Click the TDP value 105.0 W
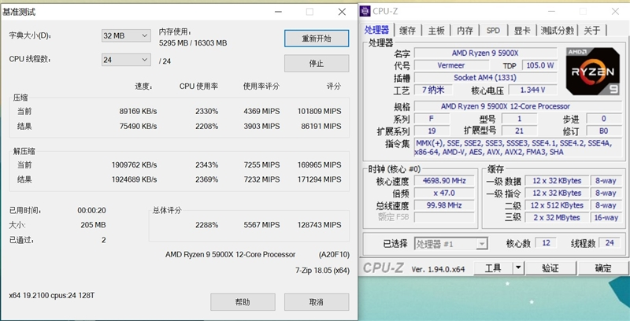Screen dimensions: 630x321 (539, 65)
